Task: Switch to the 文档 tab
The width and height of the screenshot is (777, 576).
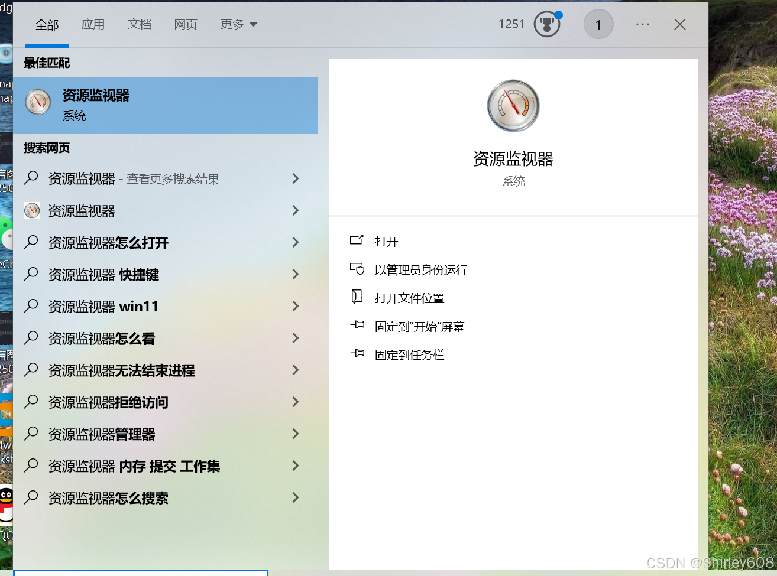Action: click(140, 24)
